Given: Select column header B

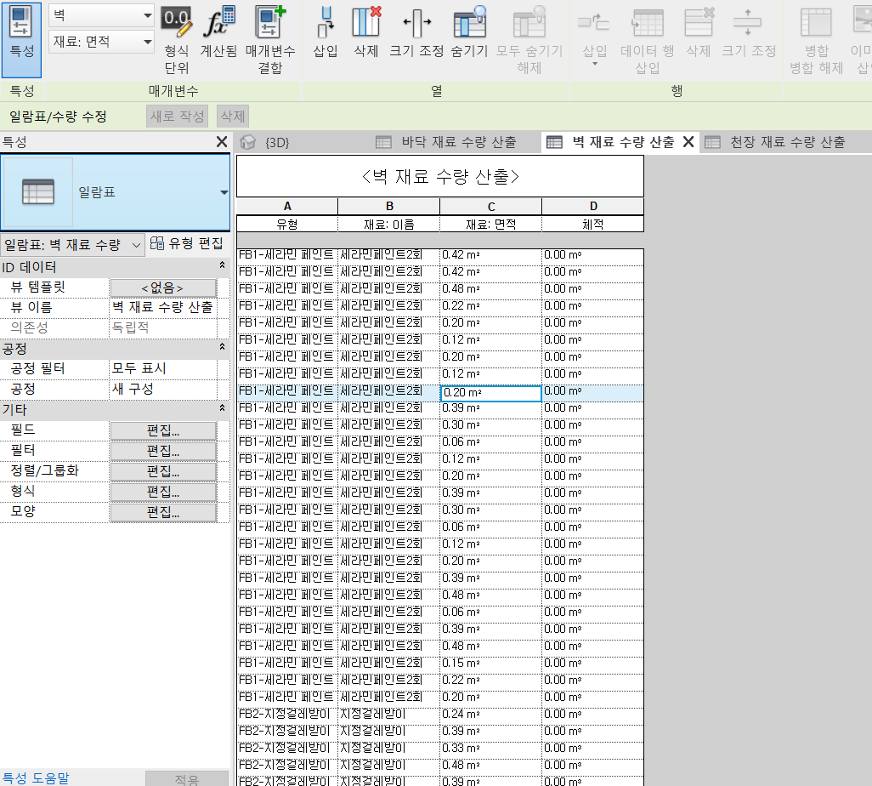Looking at the screenshot, I should 389,206.
